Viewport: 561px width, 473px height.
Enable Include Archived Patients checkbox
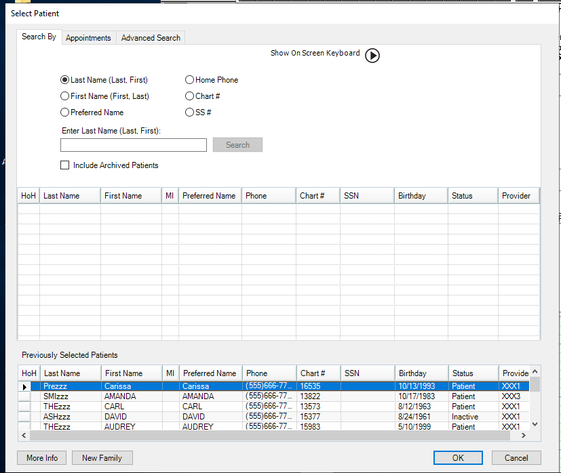[x=109, y=165]
